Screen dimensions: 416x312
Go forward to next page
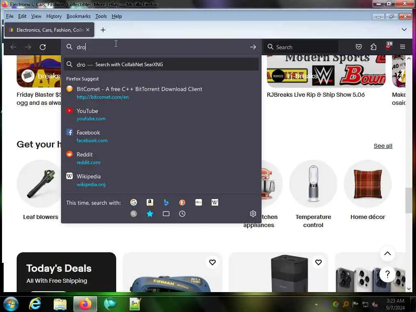click(28, 47)
